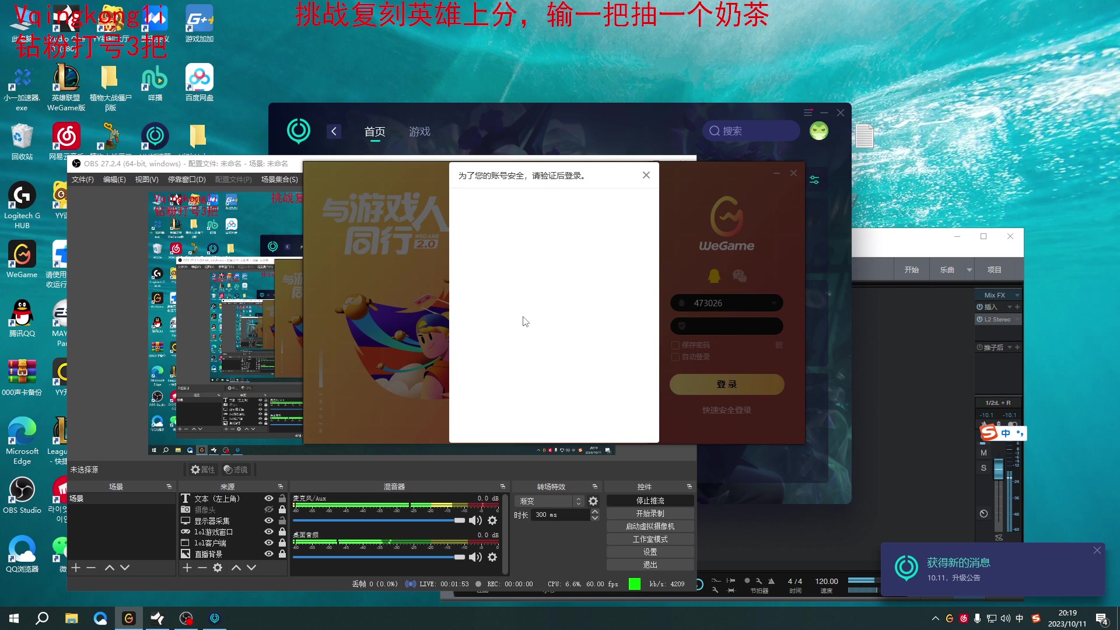This screenshot has width=1120, height=630.
Task: Unlock the lol游戏窗口 source lock
Action: 282,531
